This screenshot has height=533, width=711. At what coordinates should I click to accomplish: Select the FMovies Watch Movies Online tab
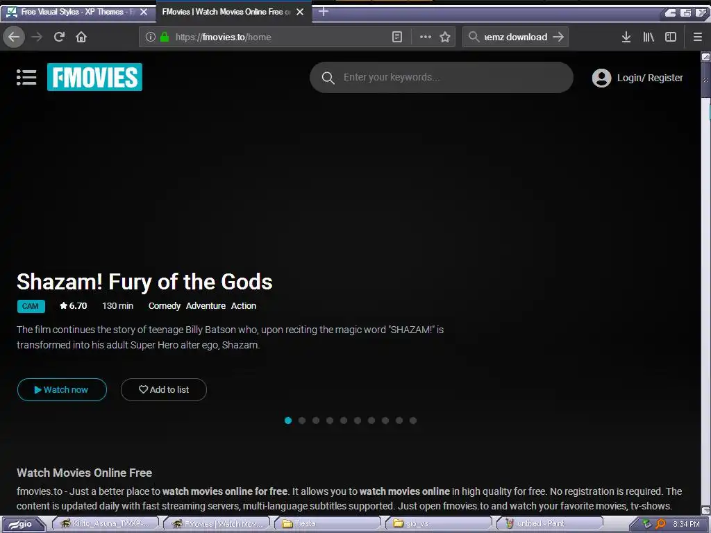(234, 12)
